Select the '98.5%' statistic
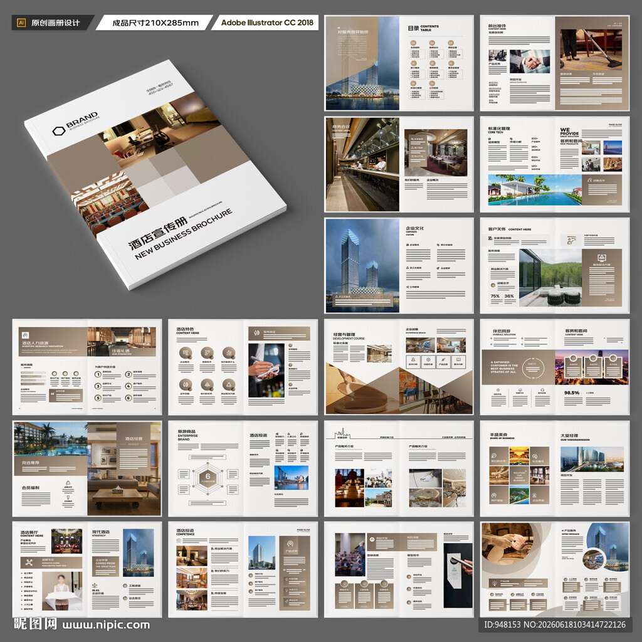This screenshot has width=642, height=642. tap(572, 392)
